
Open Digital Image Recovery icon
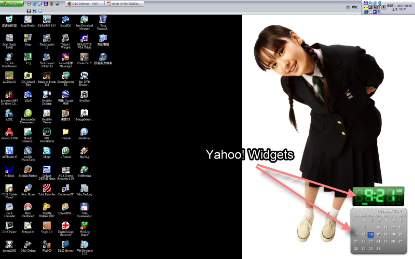click(x=65, y=229)
